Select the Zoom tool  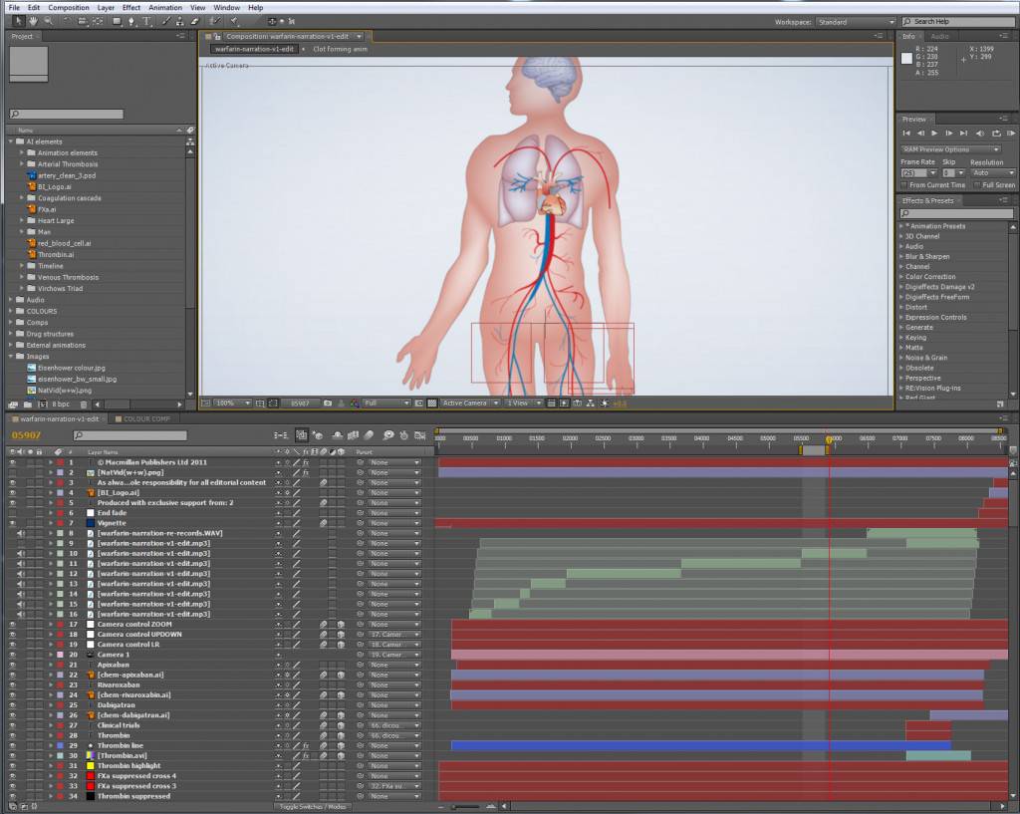click(x=47, y=21)
